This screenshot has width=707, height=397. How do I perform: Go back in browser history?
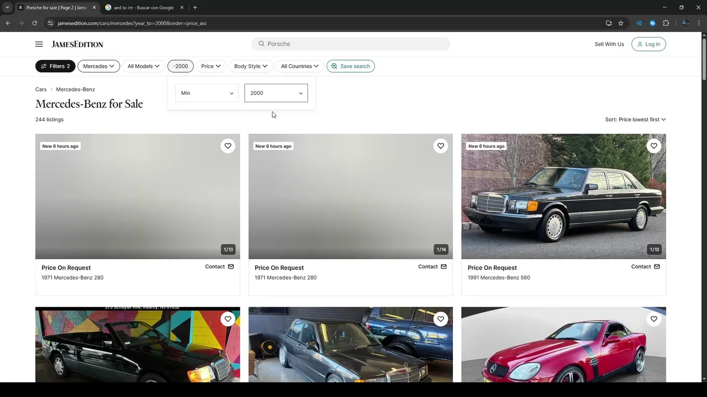point(8,23)
